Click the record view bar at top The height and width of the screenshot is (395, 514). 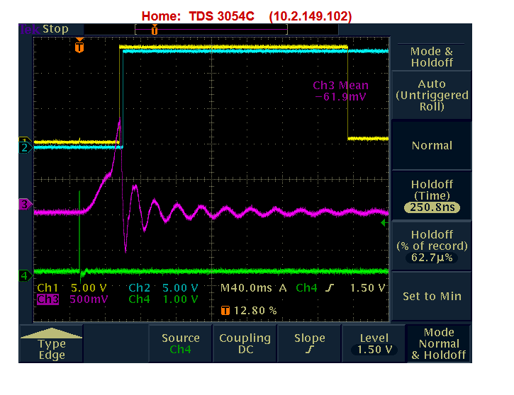[x=211, y=30]
